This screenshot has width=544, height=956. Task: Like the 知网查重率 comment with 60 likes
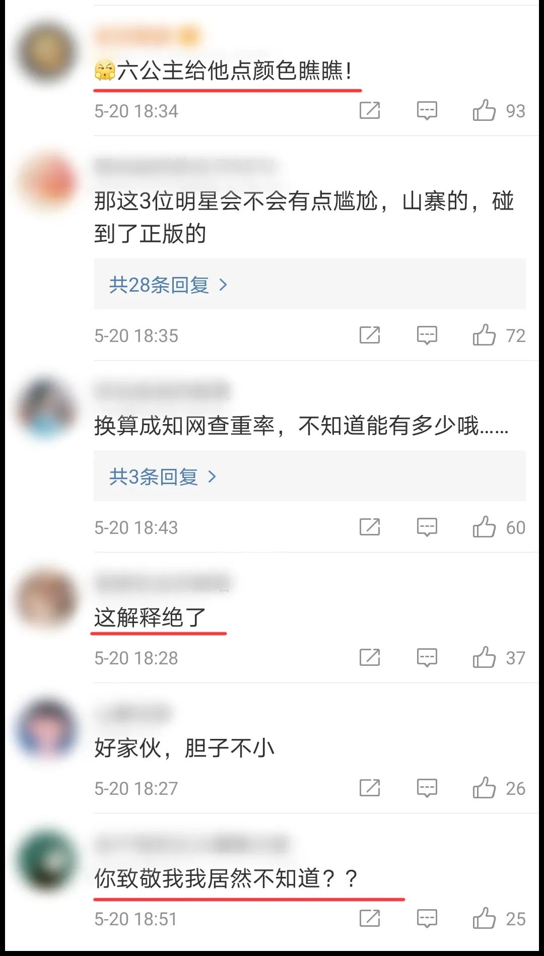pos(484,527)
